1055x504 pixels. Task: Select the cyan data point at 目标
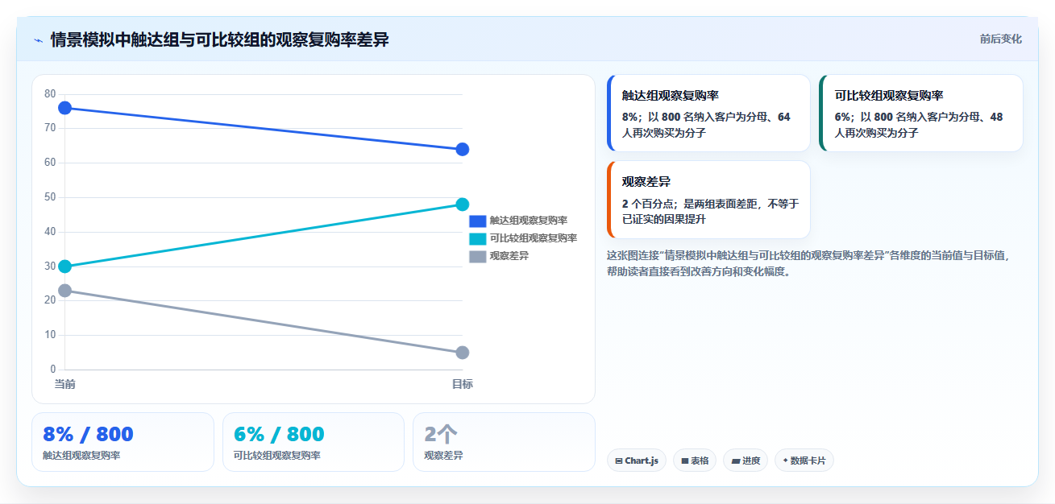pyautogui.click(x=463, y=204)
